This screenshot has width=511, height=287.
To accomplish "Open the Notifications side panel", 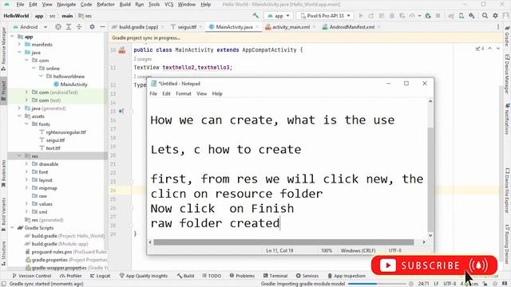I will pyautogui.click(x=507, y=119).
